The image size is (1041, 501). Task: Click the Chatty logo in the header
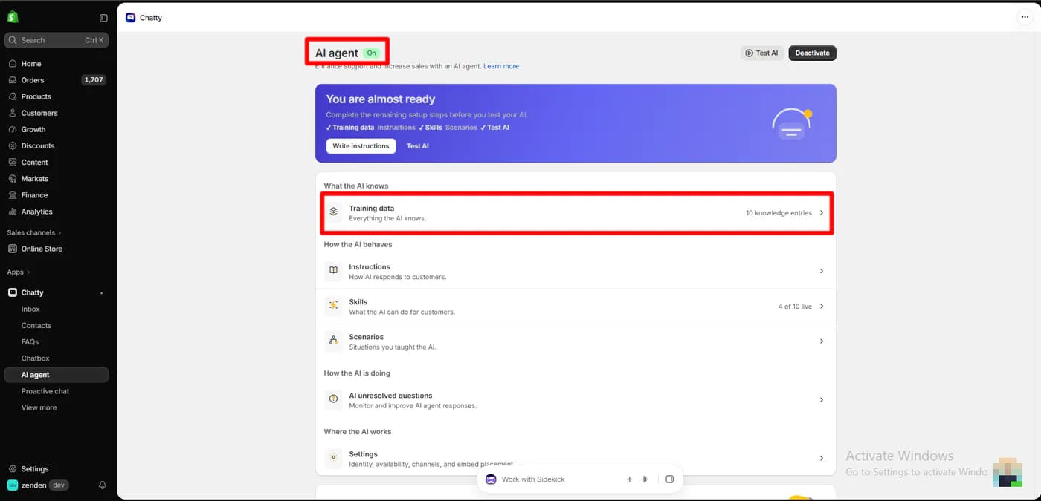[x=131, y=18]
